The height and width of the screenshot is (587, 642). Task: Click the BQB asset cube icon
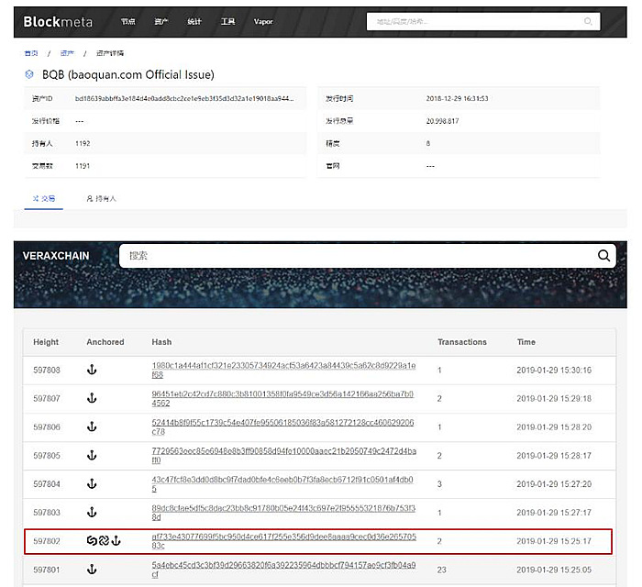pyautogui.click(x=29, y=74)
